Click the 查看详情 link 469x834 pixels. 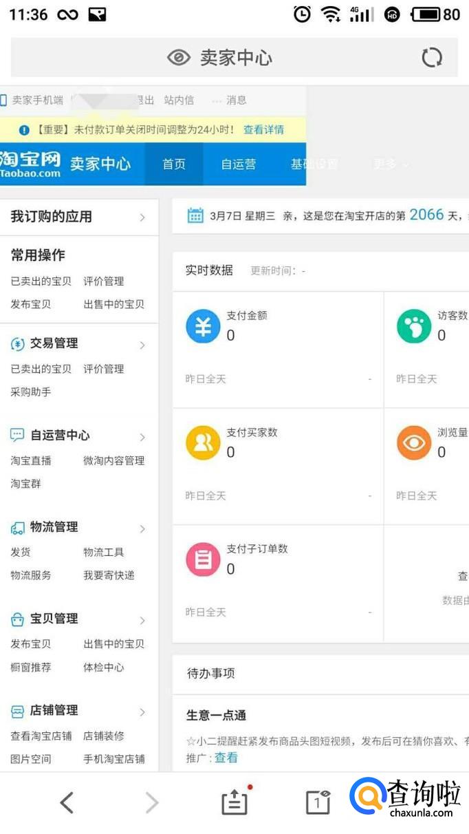[x=263, y=129]
